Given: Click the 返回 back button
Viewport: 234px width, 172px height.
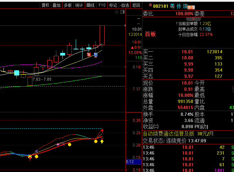Looking at the screenshot, I should pos(136,5).
